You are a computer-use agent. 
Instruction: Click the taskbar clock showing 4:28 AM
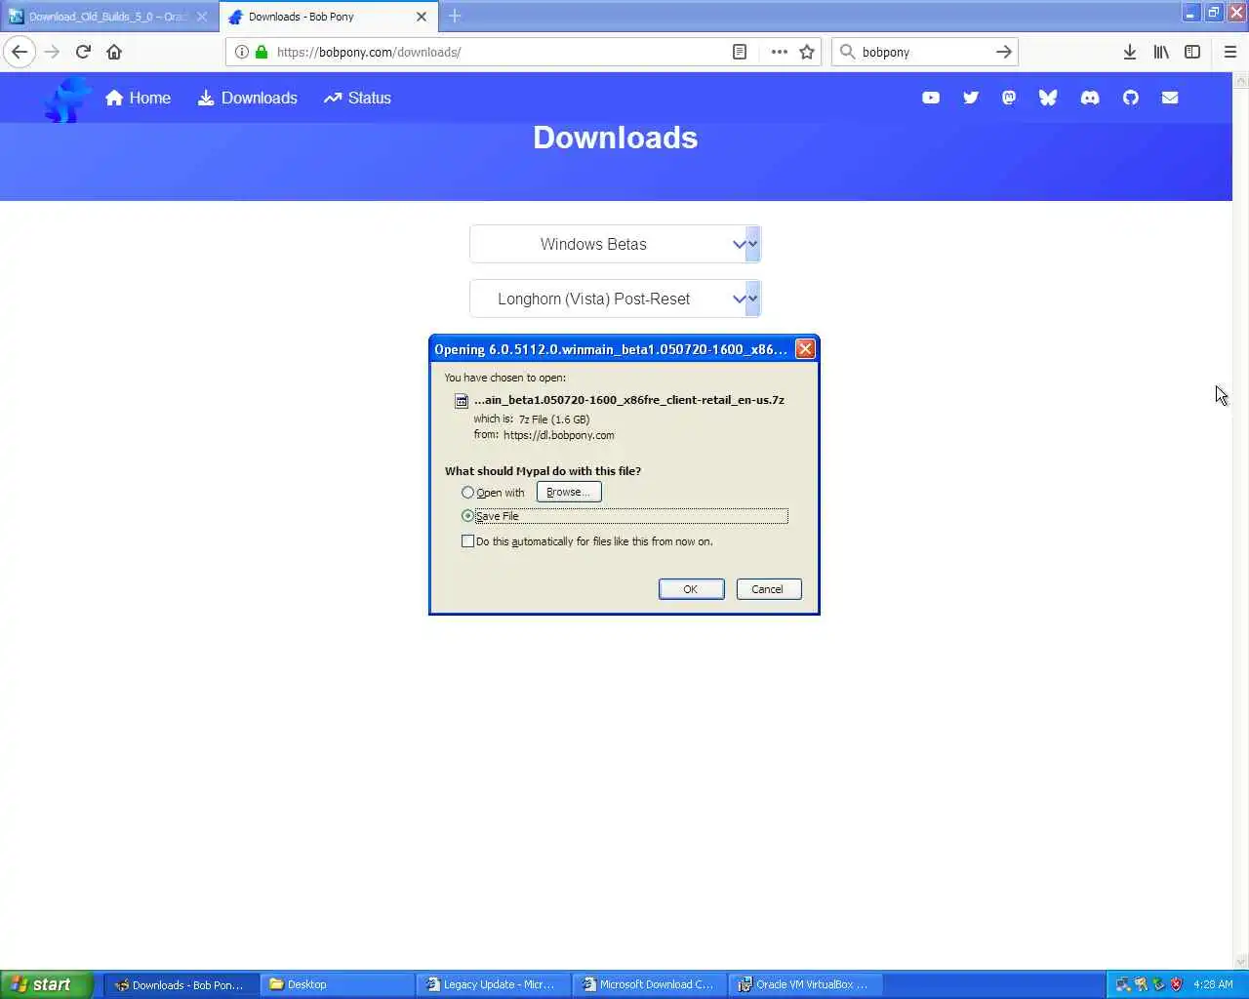[1213, 984]
